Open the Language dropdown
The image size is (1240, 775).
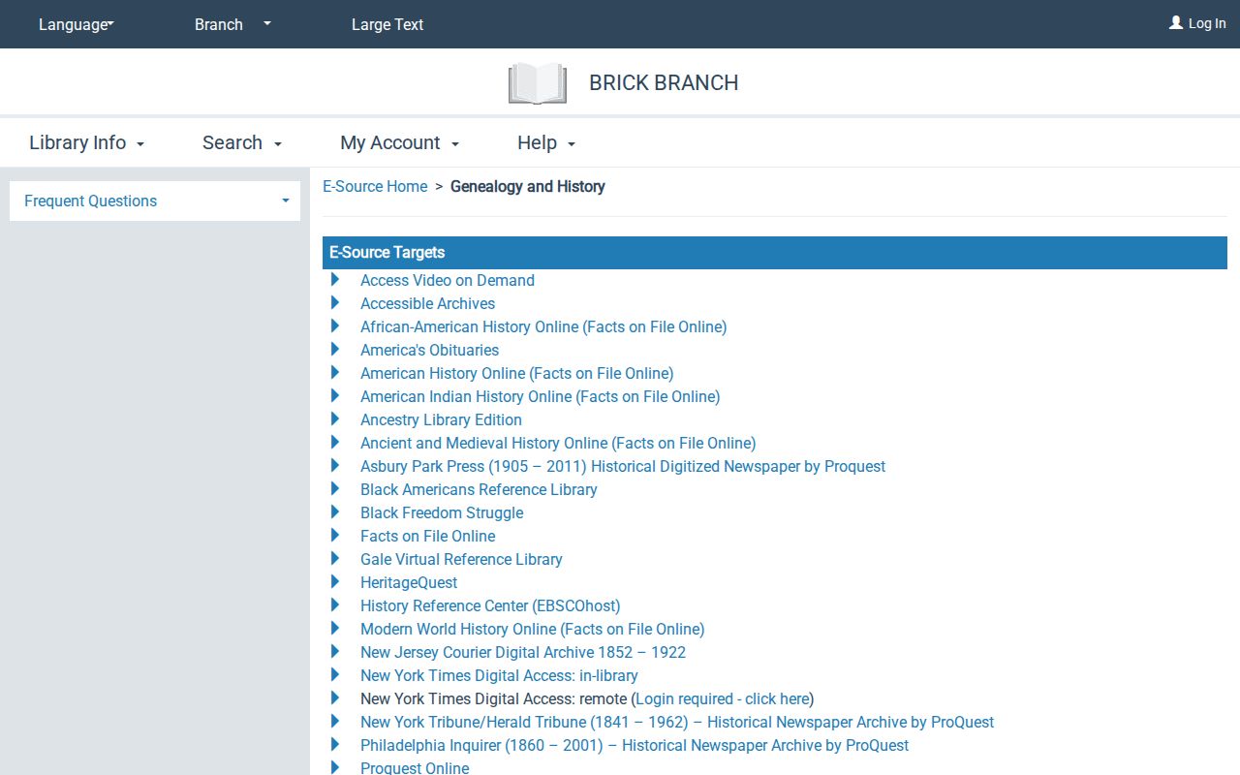pyautogui.click(x=76, y=24)
